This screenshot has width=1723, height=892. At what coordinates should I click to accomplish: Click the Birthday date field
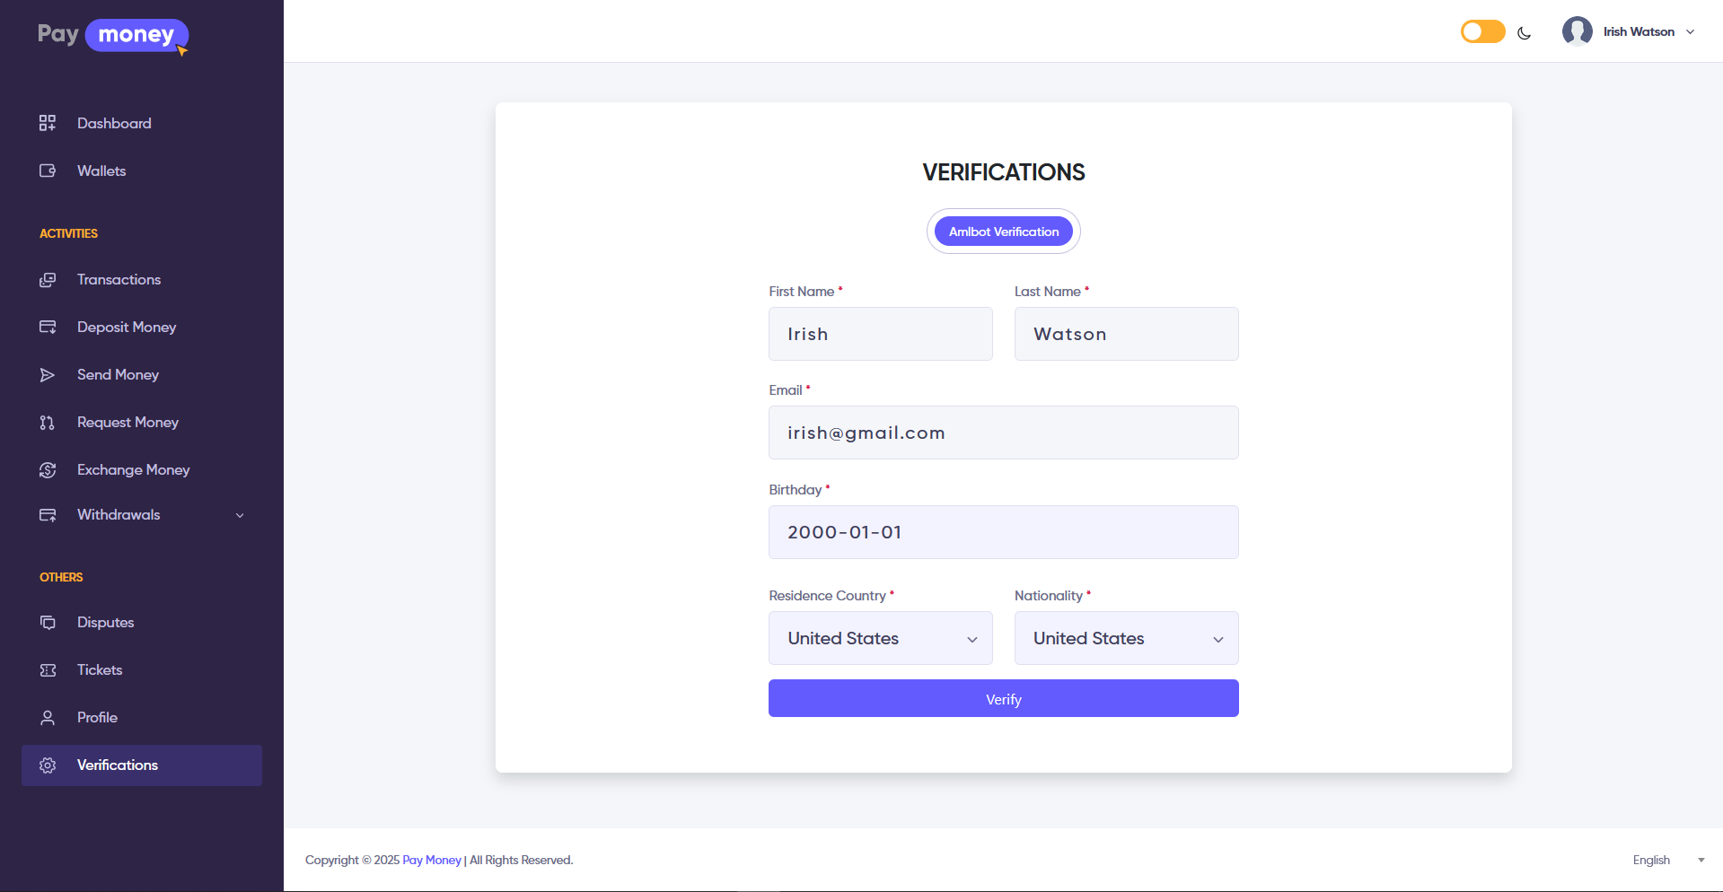pyautogui.click(x=1003, y=532)
